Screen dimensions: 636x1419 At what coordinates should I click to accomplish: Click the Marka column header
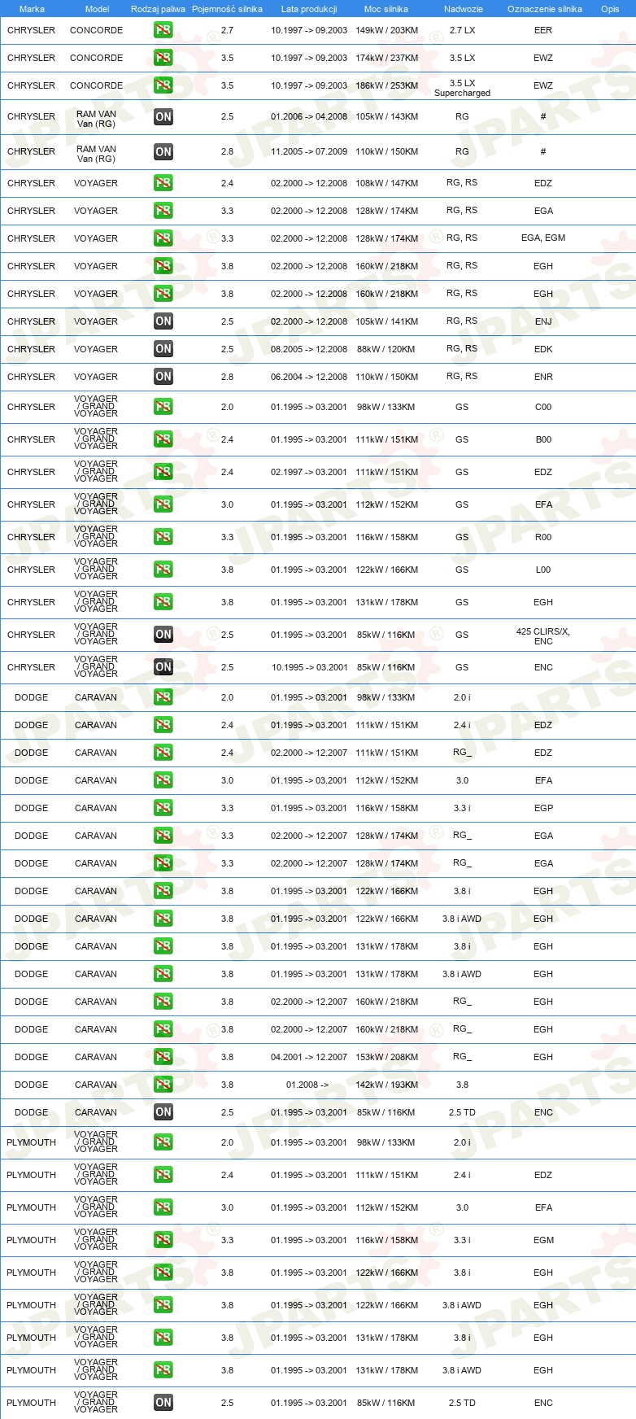(x=32, y=9)
